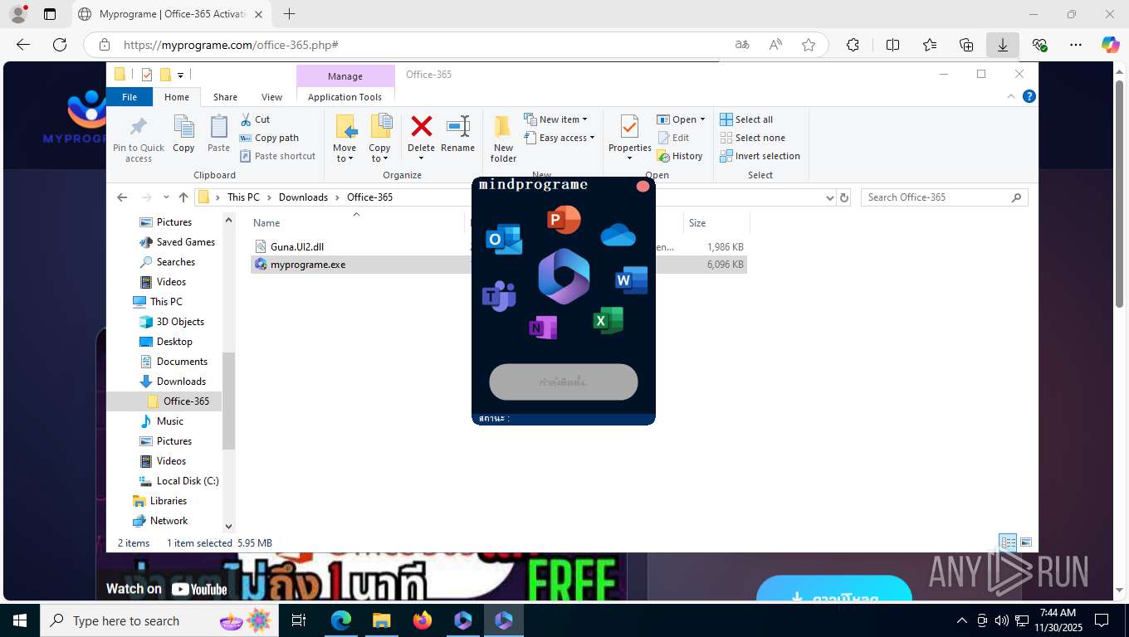Open Firefox from the taskbar
1129x637 pixels.
423,620
